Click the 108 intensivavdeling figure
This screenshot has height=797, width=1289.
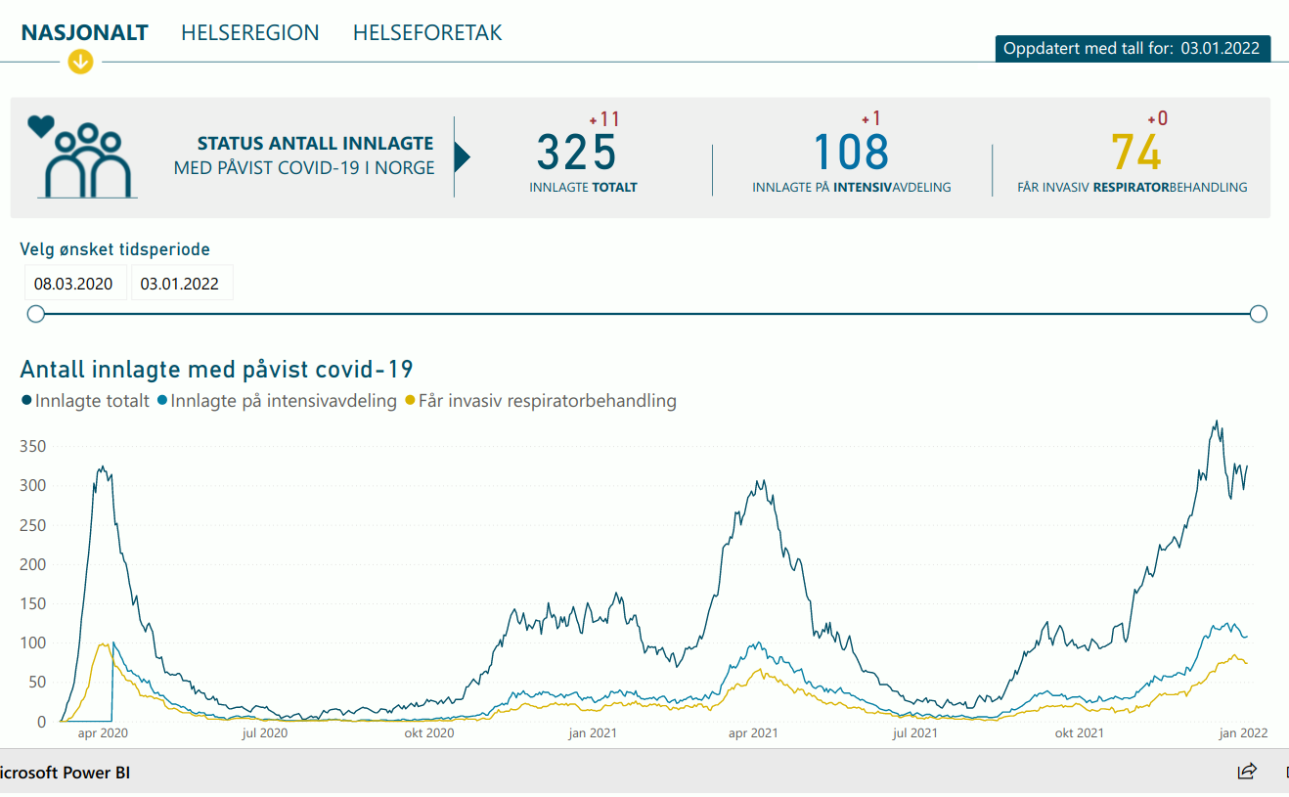[851, 154]
